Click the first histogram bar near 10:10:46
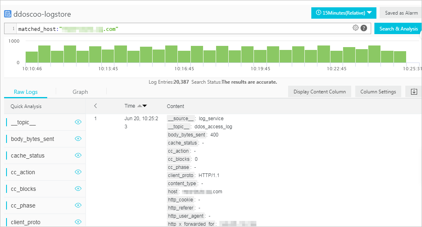 [32, 57]
